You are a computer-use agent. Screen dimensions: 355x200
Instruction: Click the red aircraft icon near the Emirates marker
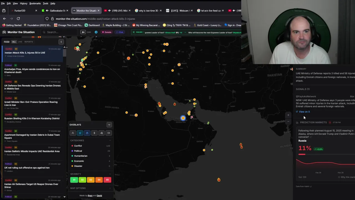point(192,117)
